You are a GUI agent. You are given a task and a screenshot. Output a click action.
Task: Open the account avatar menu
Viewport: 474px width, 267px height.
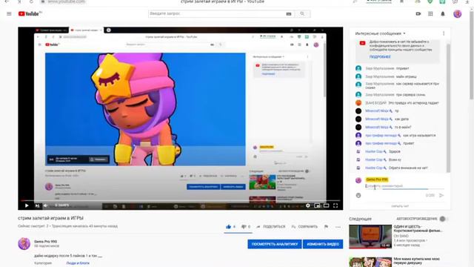pos(458,14)
